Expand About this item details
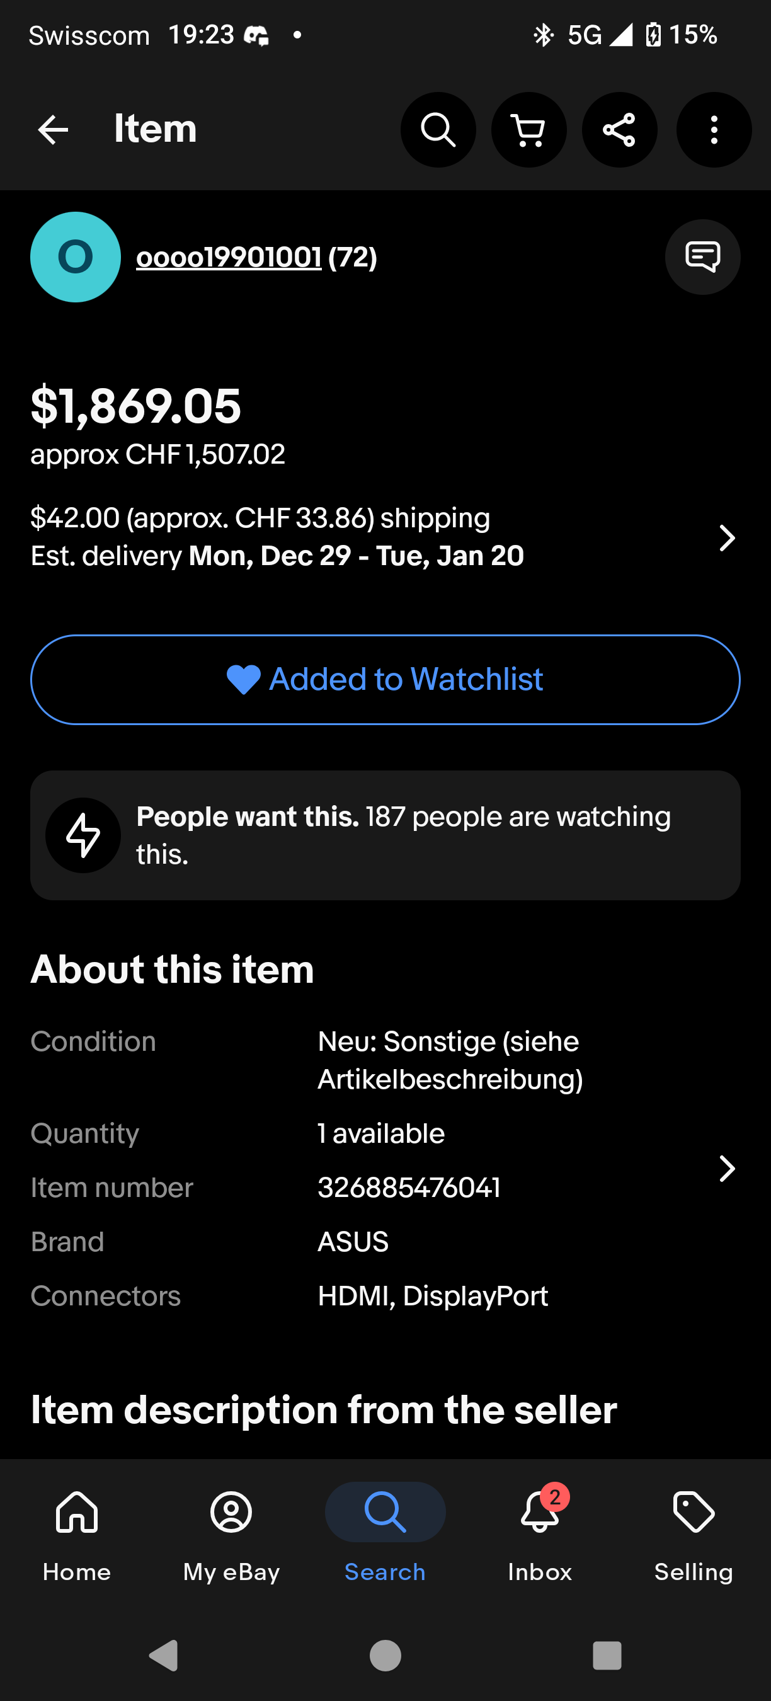 [727, 1169]
